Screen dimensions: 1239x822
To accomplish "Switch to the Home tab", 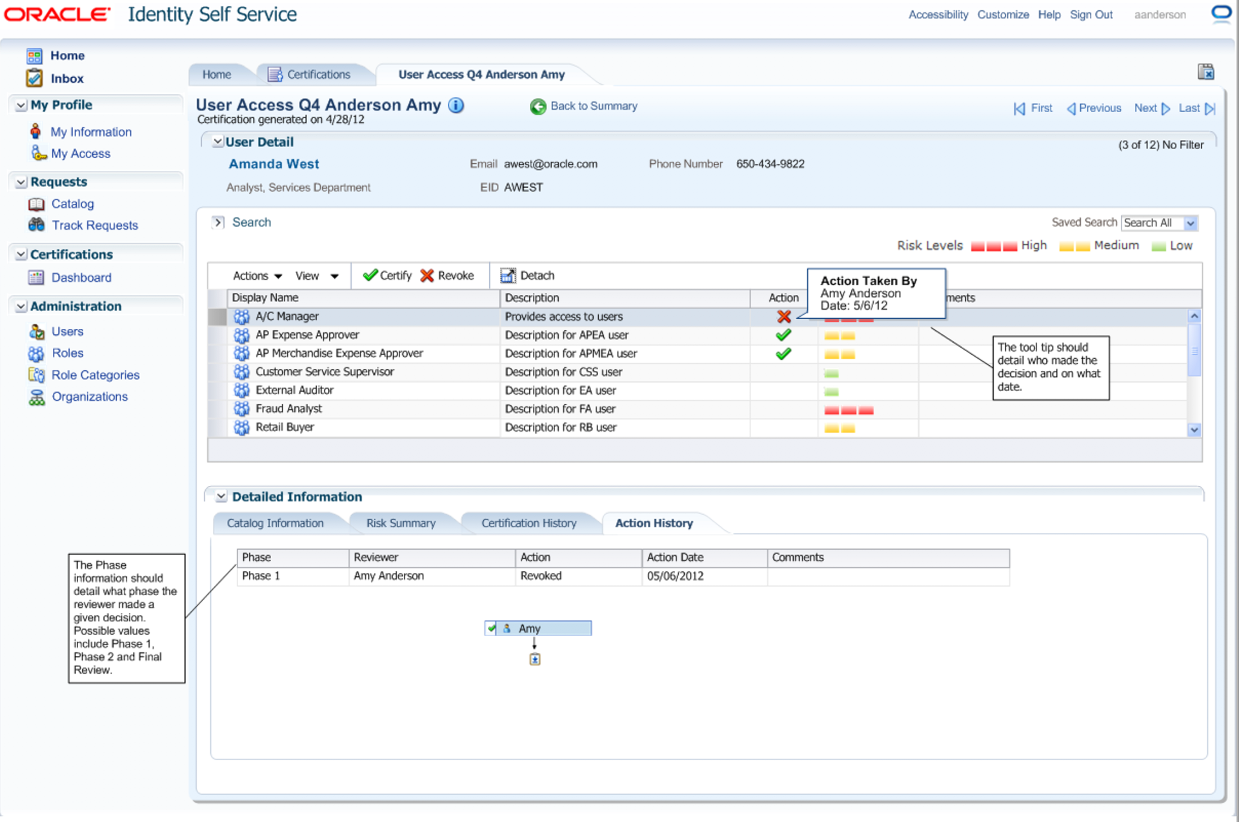I will pos(217,75).
